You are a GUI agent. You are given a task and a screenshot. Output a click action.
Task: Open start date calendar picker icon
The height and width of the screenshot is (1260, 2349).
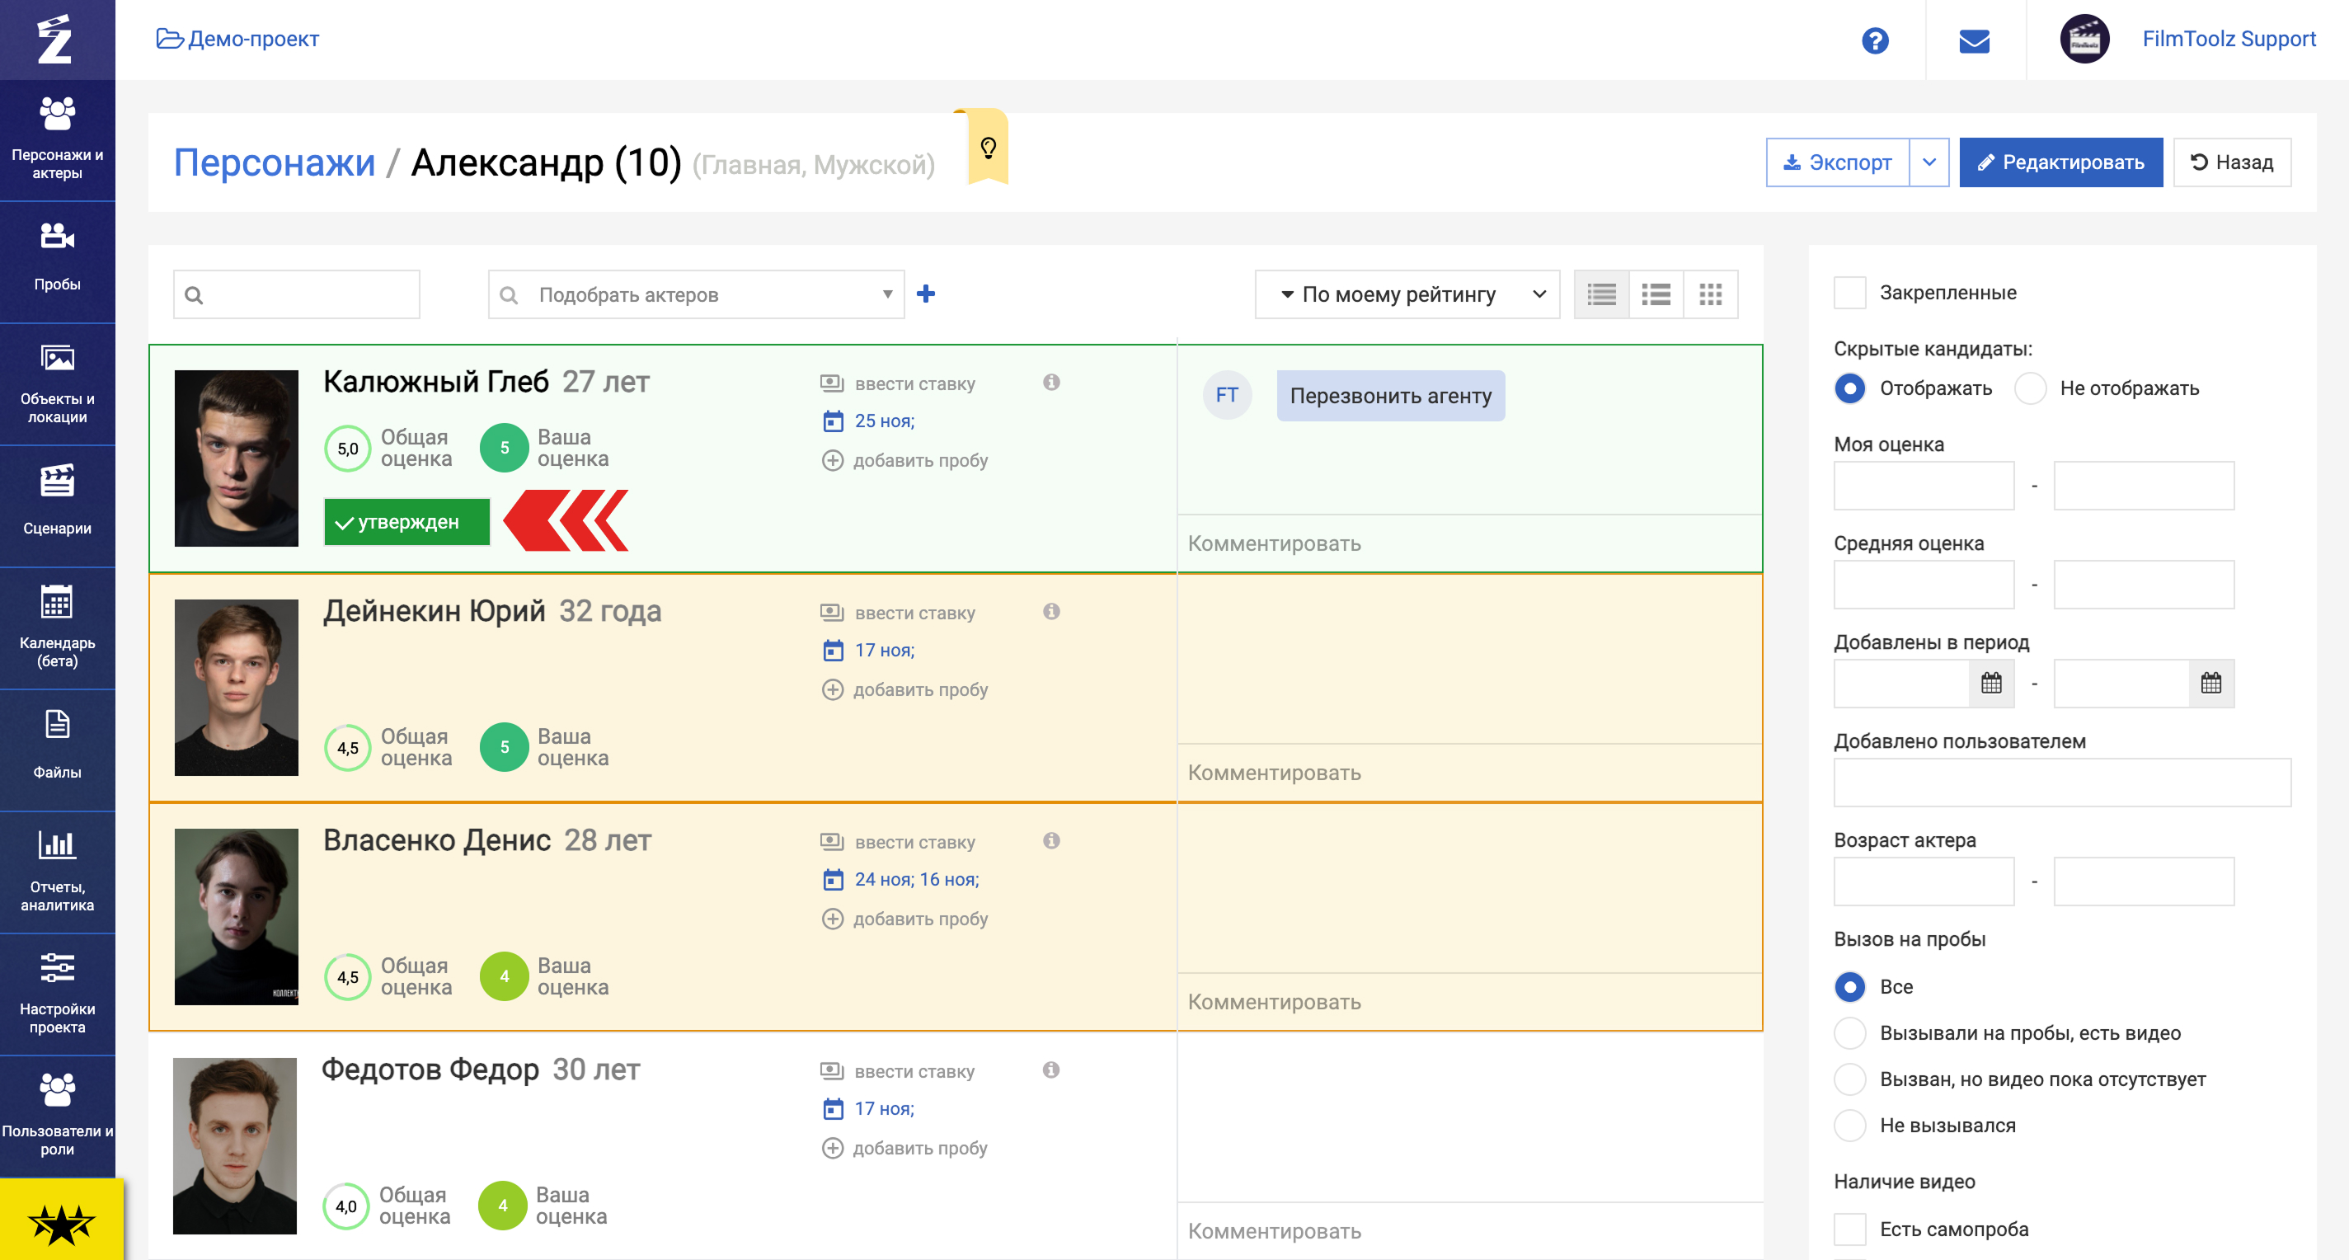pyautogui.click(x=1990, y=683)
